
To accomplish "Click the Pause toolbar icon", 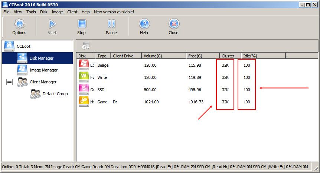I will [x=111, y=24].
